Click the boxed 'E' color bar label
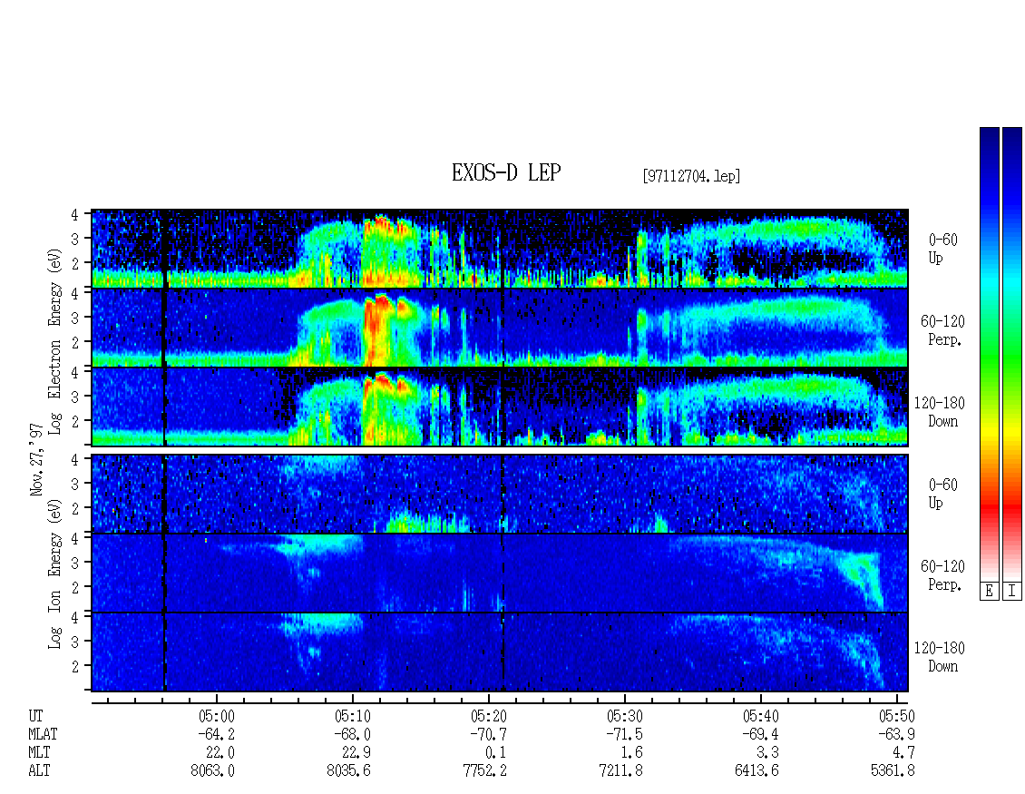 [989, 592]
